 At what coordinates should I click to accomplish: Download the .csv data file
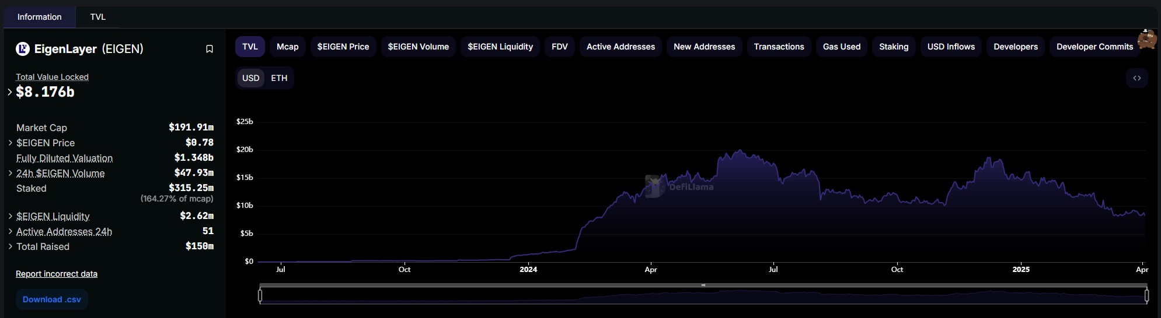pos(52,299)
